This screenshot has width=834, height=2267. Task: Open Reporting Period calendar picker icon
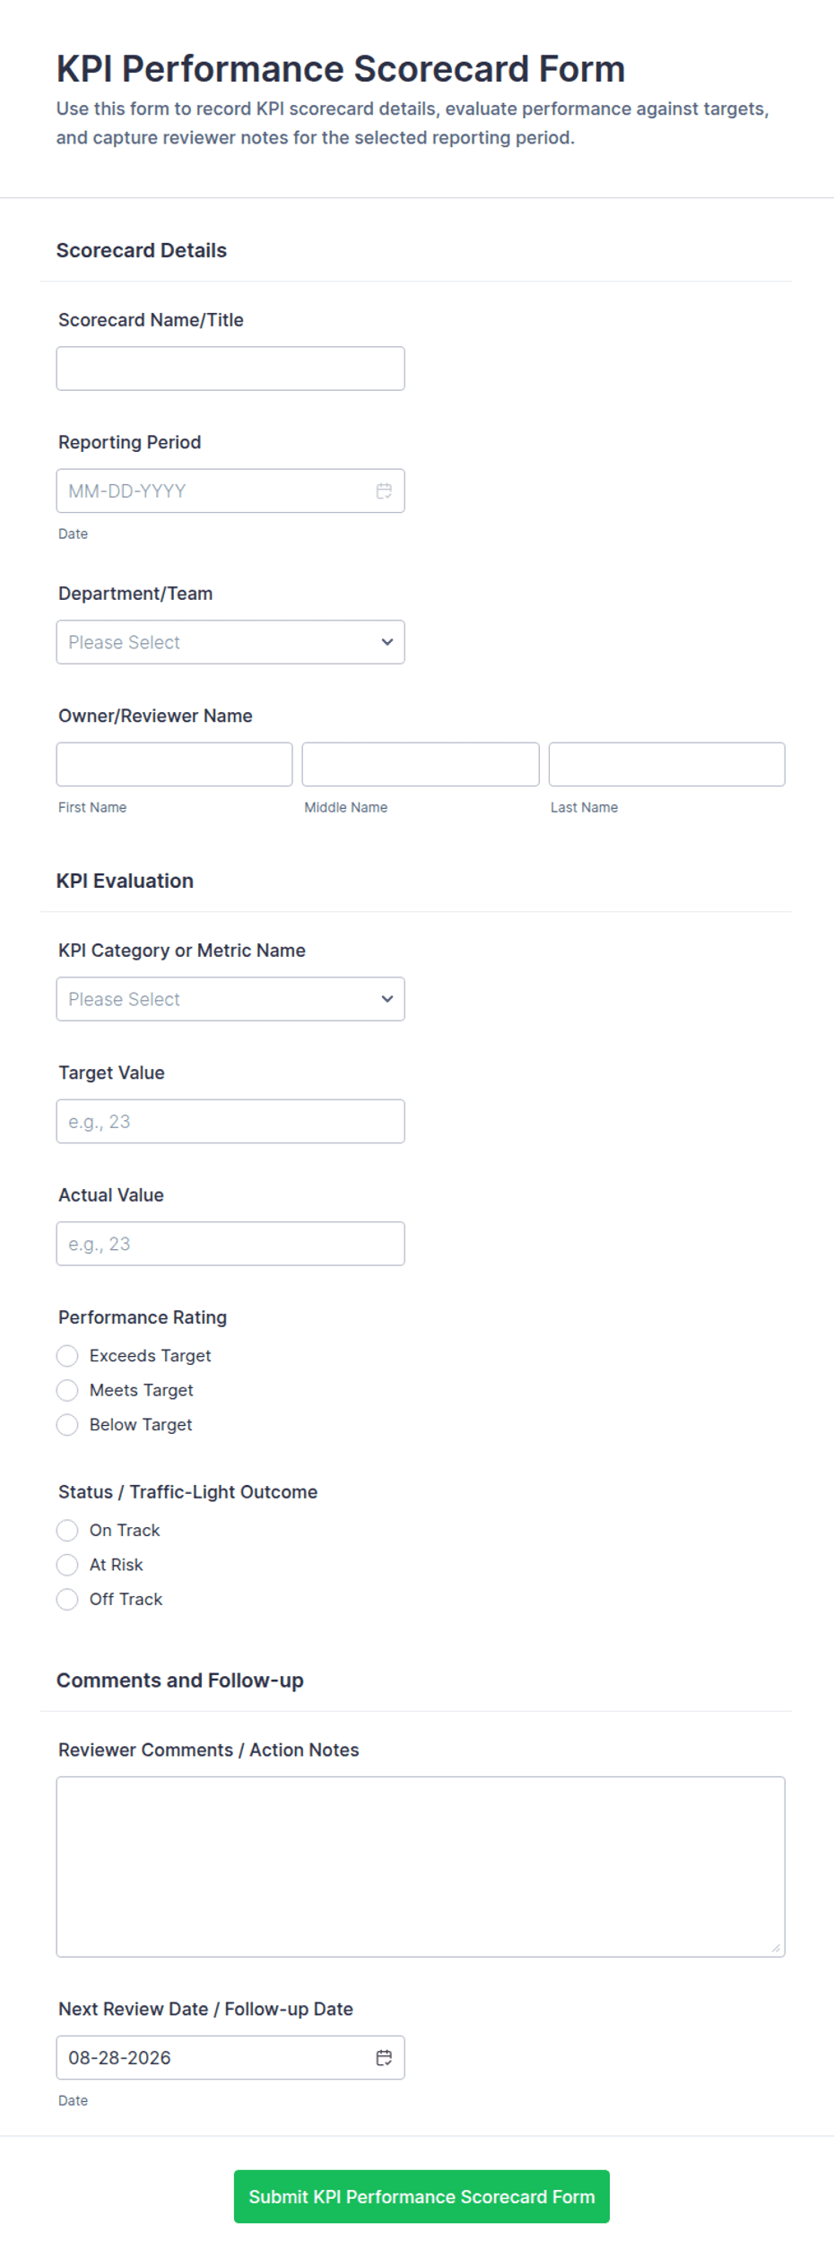384,491
